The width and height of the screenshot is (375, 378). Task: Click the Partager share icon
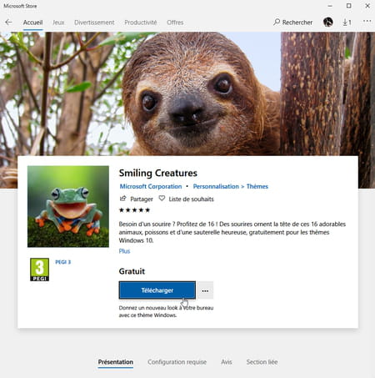point(122,199)
